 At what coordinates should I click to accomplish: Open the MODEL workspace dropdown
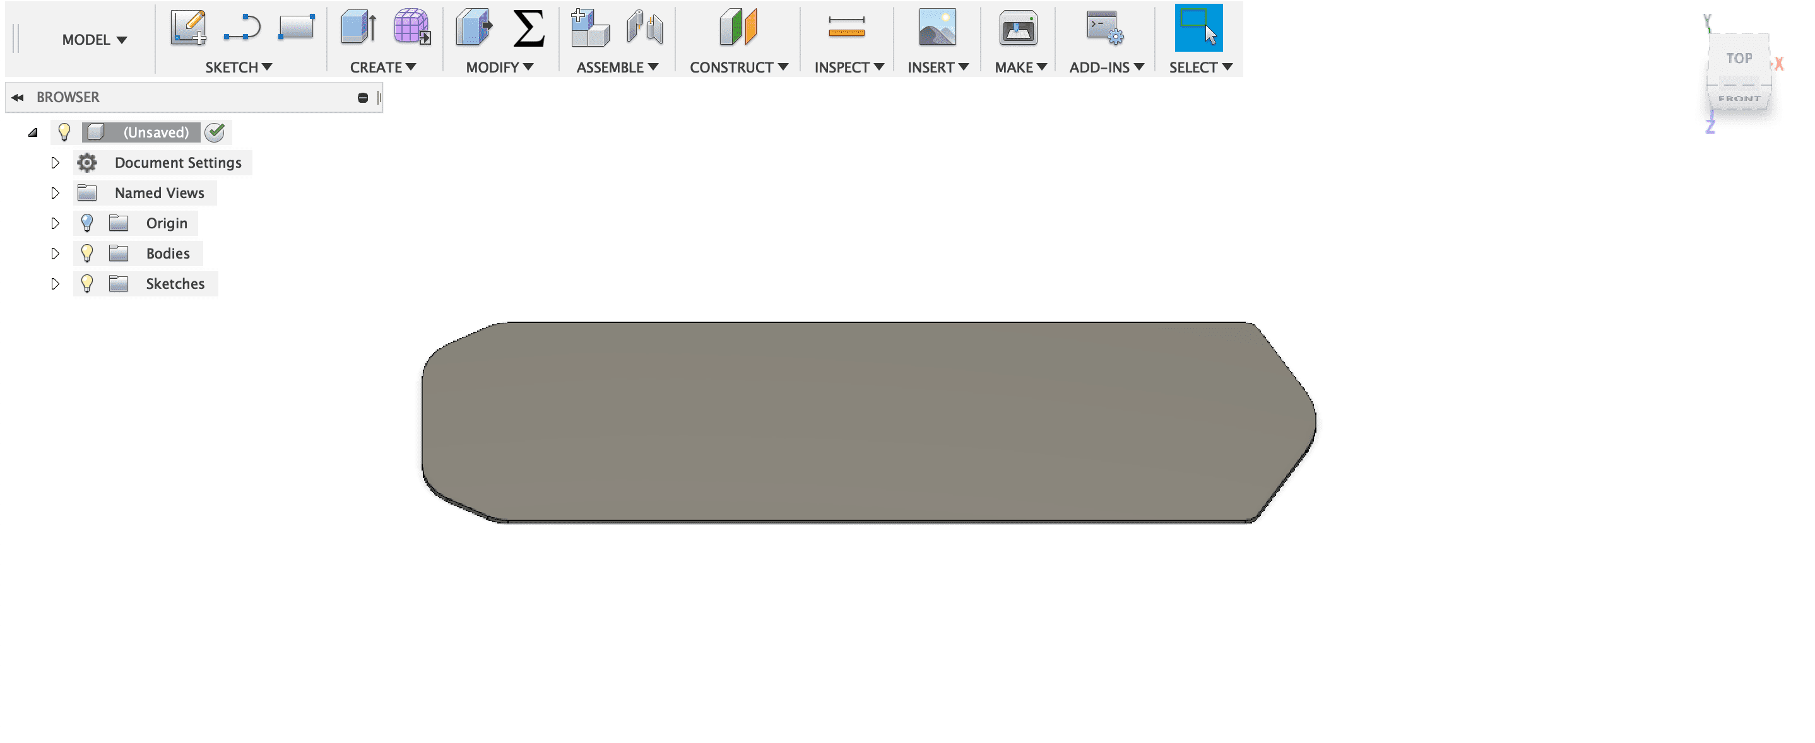pos(95,40)
